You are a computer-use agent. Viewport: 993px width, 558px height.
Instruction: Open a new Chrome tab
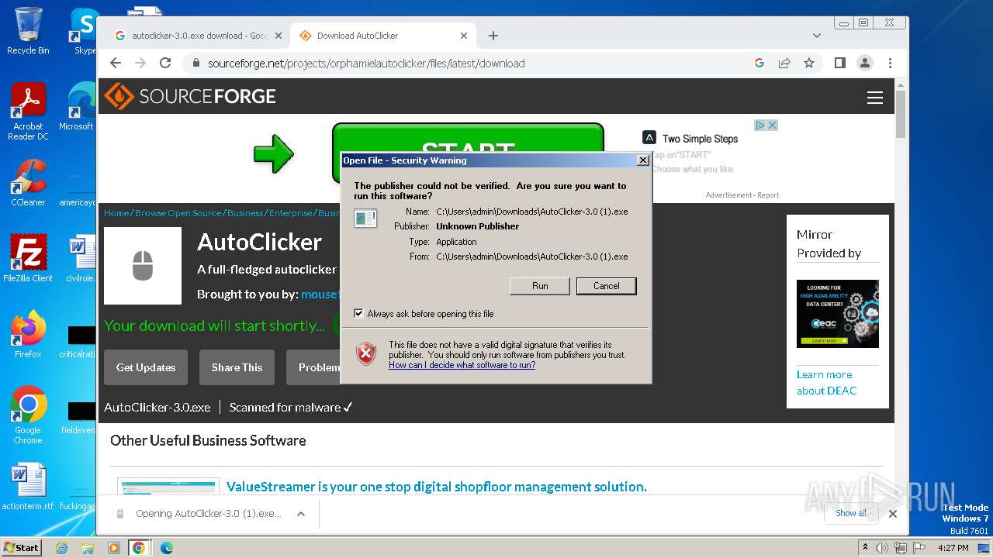[x=493, y=36]
